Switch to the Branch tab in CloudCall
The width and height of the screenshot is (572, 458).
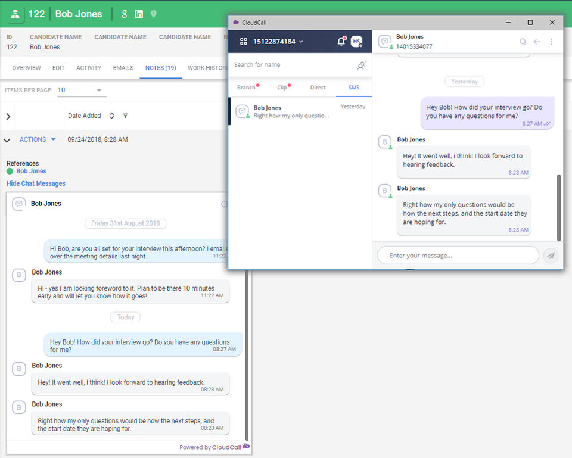point(246,88)
